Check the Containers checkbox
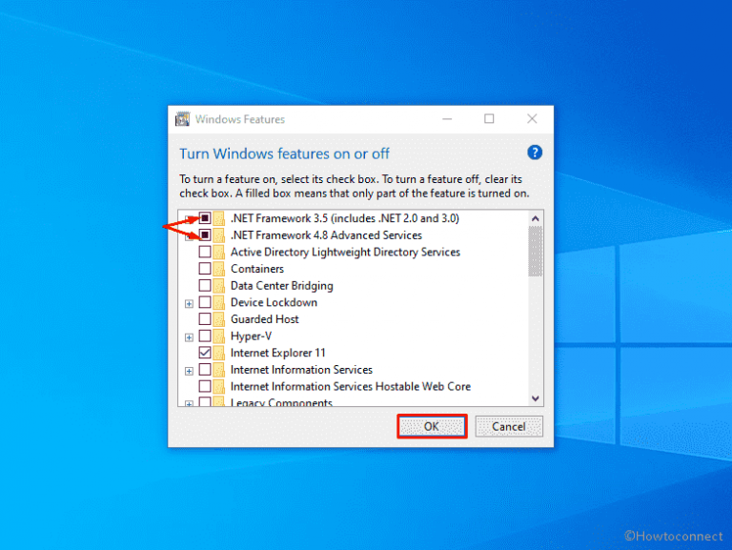732x550 pixels. 205,269
